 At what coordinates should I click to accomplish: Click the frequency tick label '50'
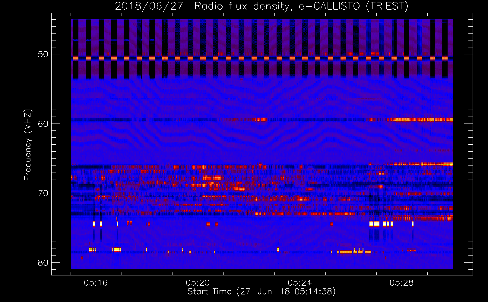pos(43,54)
